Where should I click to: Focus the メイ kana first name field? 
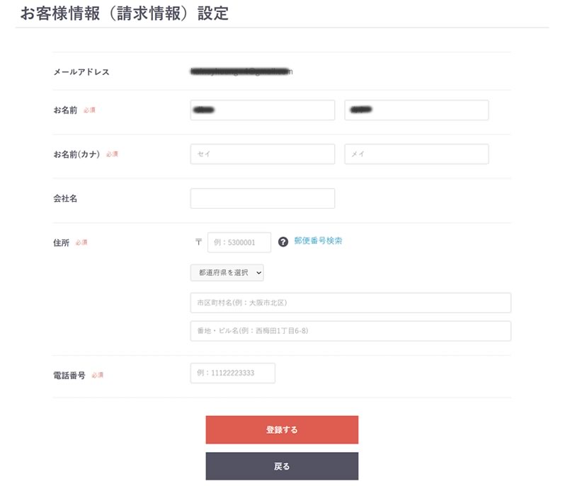coord(416,154)
